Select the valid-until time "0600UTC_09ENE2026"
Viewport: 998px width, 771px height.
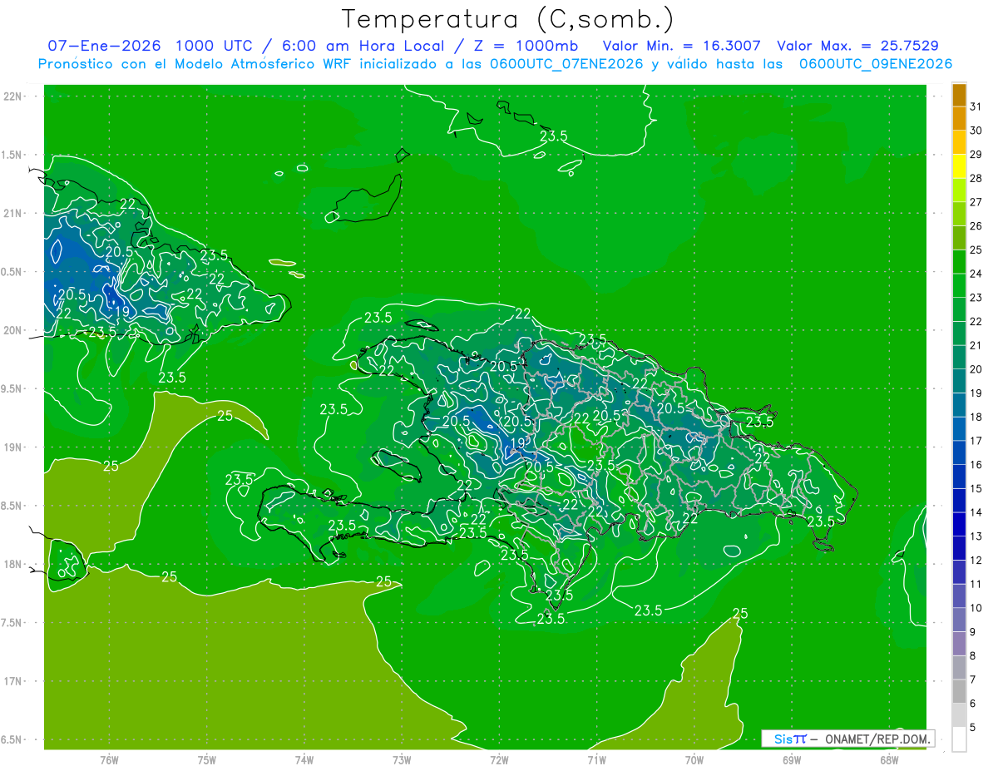pyautogui.click(x=876, y=64)
